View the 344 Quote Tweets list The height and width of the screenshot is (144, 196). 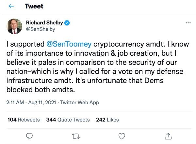(68, 120)
